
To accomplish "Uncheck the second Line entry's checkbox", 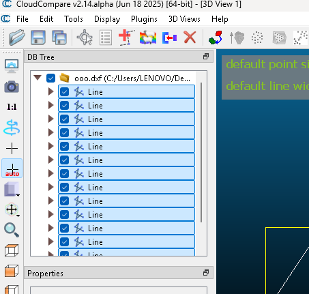I will 65,106.
